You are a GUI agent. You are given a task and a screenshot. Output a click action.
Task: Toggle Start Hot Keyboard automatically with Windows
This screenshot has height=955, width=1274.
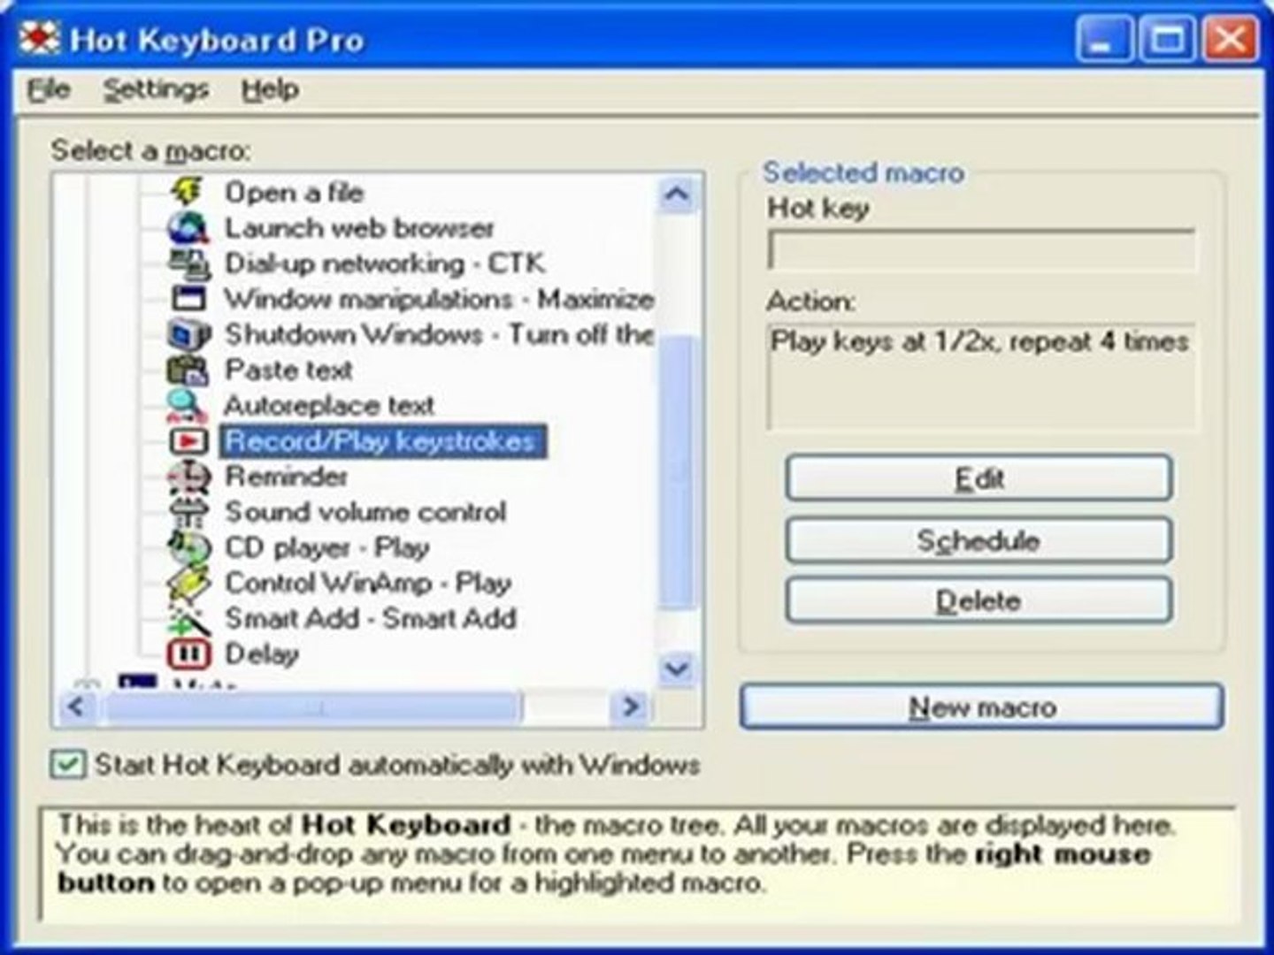coord(68,764)
